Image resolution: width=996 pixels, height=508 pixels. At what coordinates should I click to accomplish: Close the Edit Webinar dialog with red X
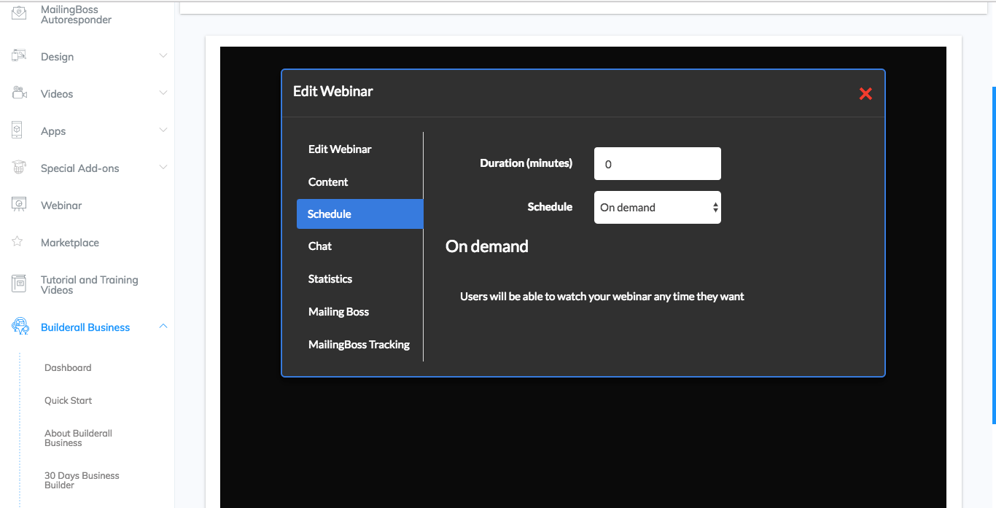pos(865,93)
